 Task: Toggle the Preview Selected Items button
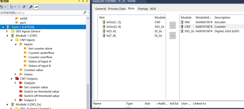(36, 7)
